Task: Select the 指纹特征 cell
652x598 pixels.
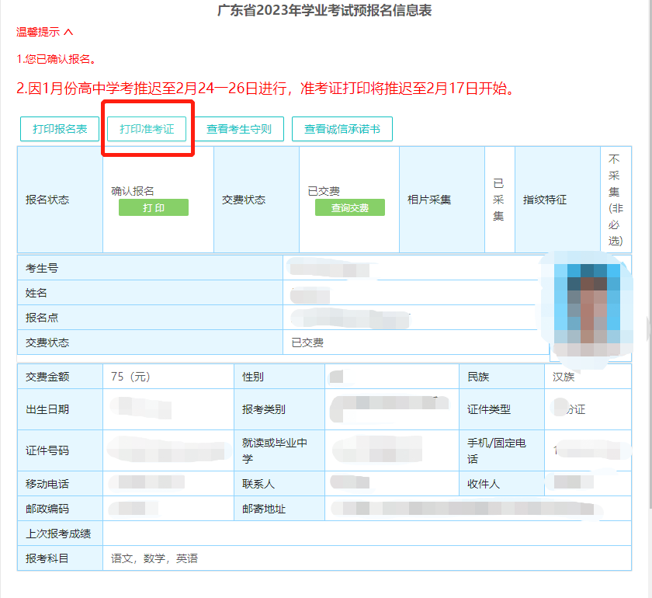Action: tap(557, 200)
